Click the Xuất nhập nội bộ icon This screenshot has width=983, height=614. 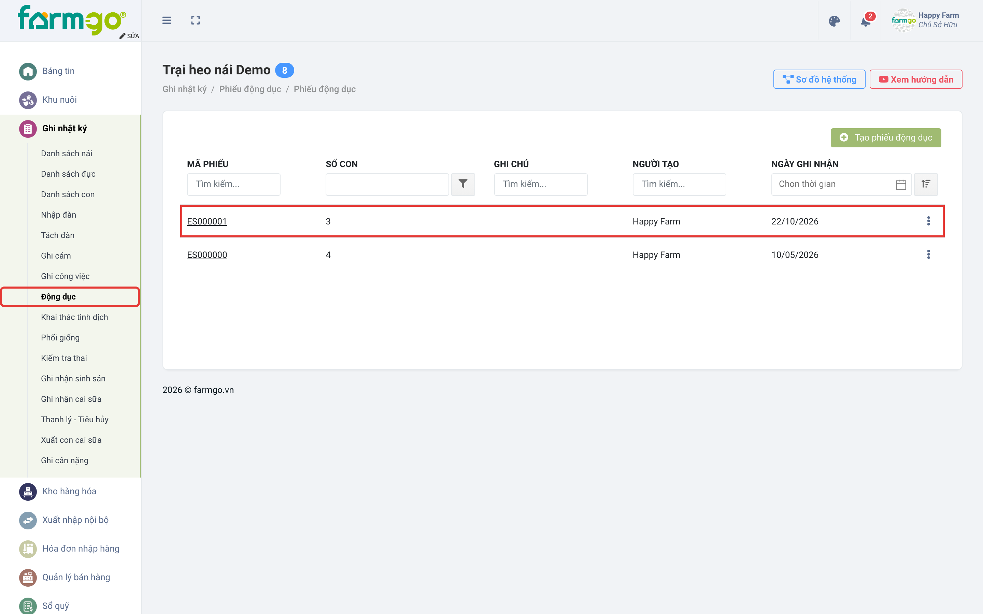[28, 520]
